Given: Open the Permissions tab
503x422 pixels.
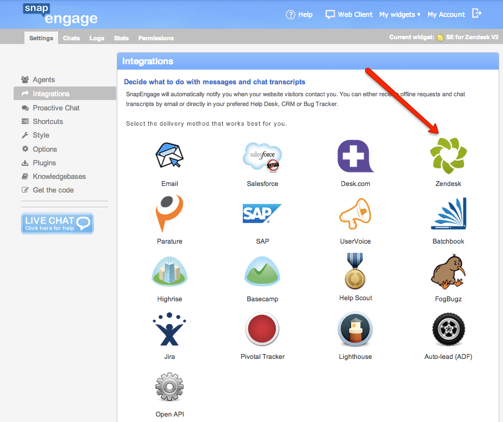Looking at the screenshot, I should click(156, 38).
